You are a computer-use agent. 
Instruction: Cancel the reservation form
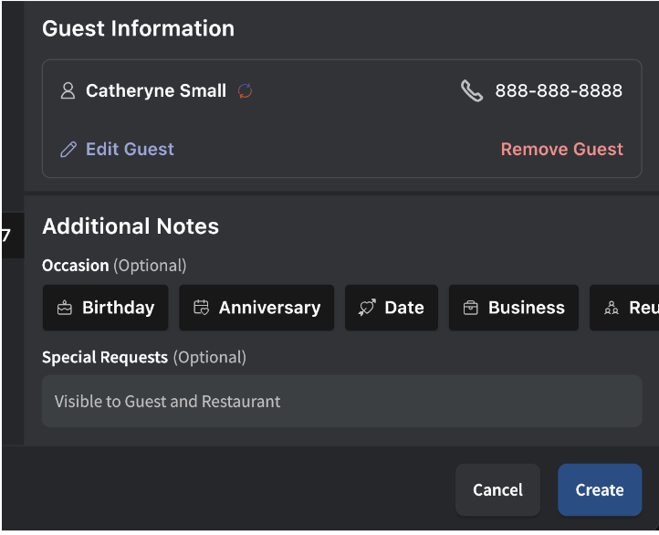(x=497, y=490)
